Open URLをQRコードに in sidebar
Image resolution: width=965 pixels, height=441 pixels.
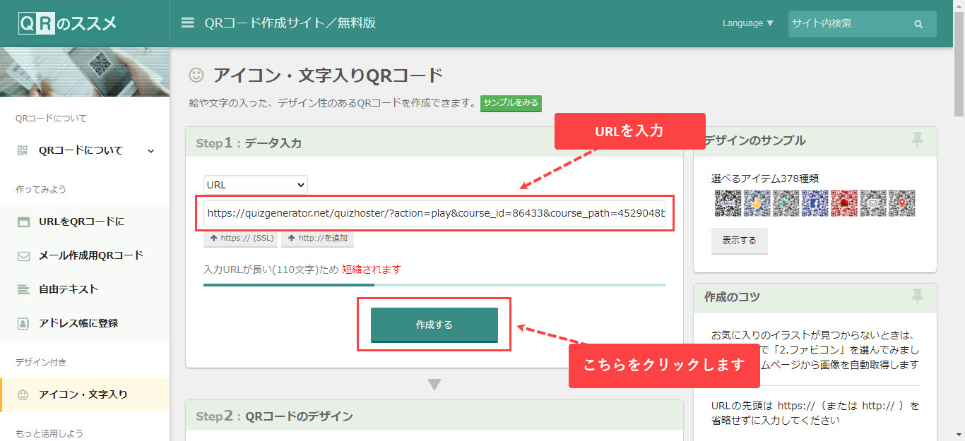click(81, 222)
